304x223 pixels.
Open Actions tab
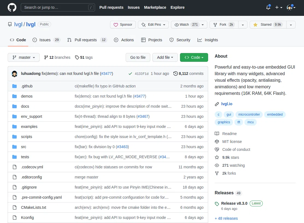point(124,40)
